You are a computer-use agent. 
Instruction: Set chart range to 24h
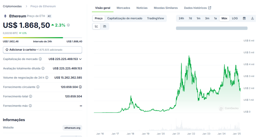(181, 18)
